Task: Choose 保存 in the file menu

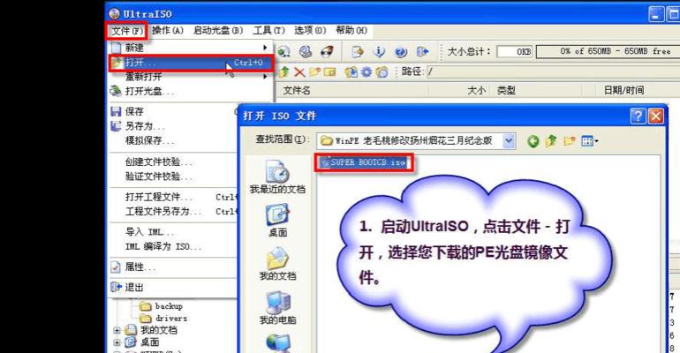Action: point(172,111)
